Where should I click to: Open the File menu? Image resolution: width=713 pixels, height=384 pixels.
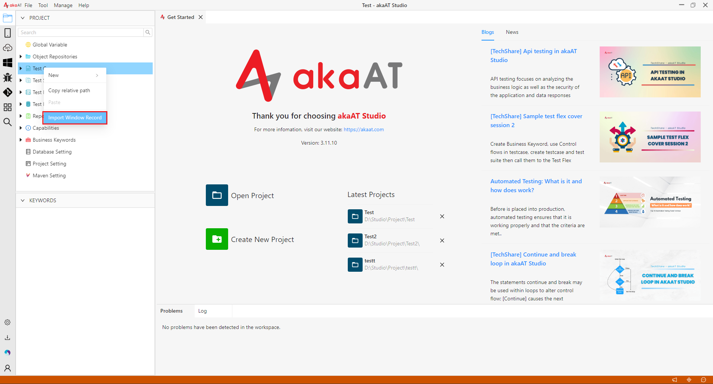(29, 5)
